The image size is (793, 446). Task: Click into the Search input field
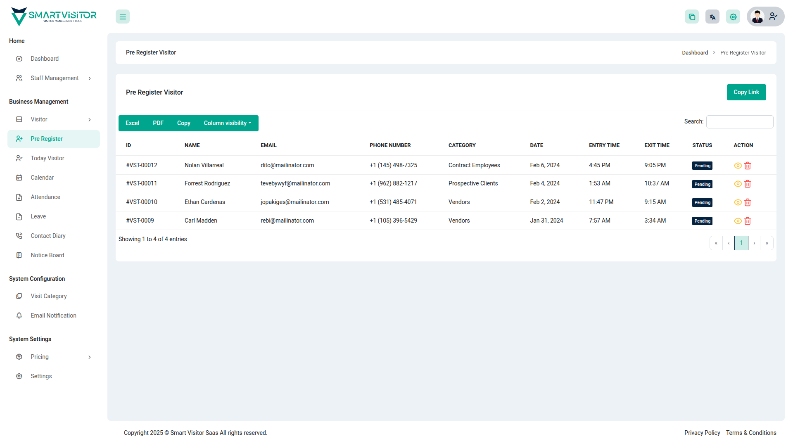tap(739, 122)
